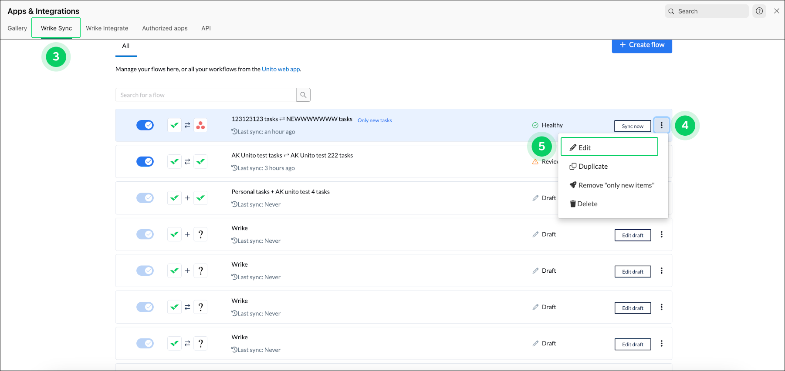Image resolution: width=785 pixels, height=371 pixels.
Task: Turn off the AK Unito test tasks toggle
Action: (145, 162)
